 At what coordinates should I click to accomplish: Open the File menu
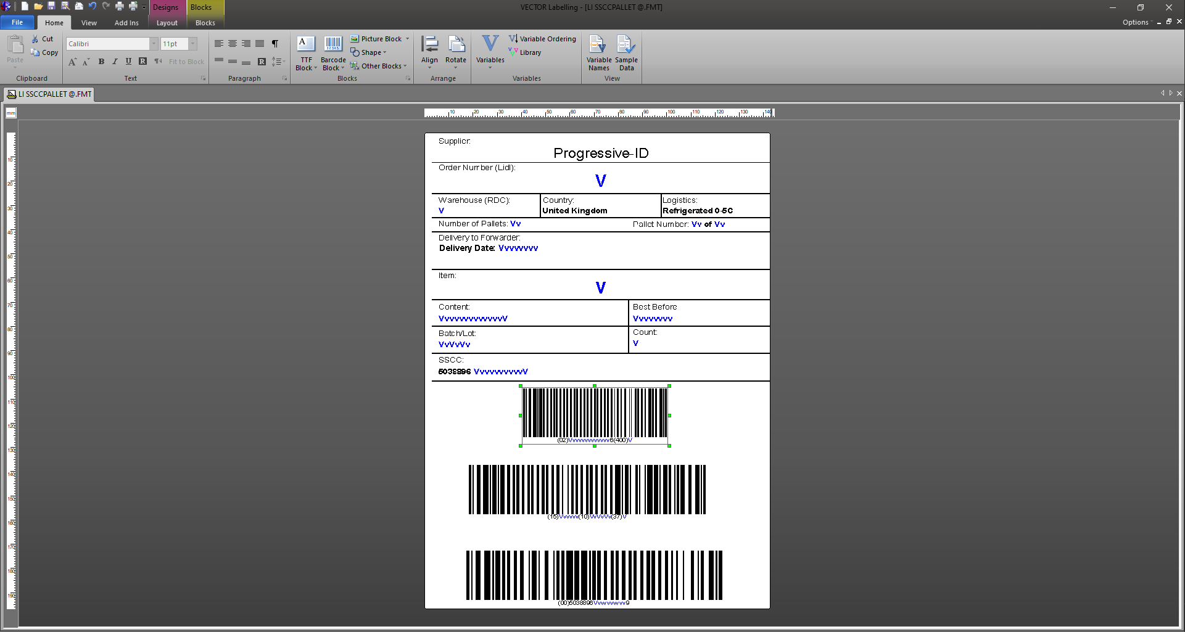click(17, 22)
